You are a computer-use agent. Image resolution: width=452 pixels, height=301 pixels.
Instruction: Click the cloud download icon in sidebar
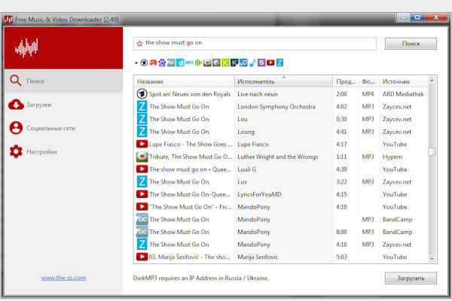coord(16,105)
